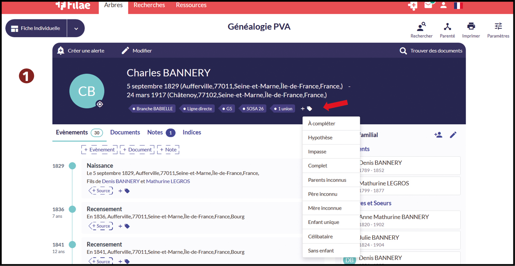Viewport: 515px width, 266px height.
Task: Click the G5 tag
Action: point(227,109)
